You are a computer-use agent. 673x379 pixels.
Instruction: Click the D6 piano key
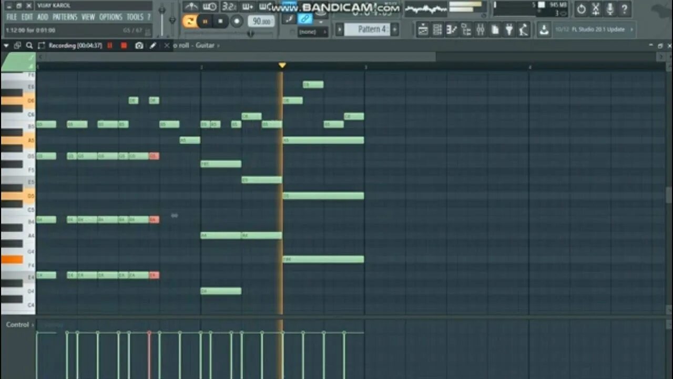(x=18, y=101)
